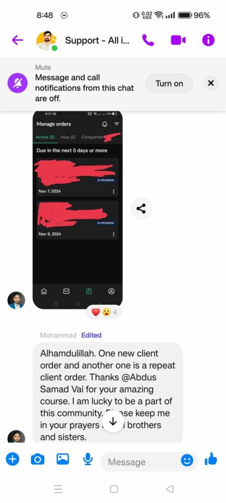The width and height of the screenshot is (226, 503).
Task: Open the photo gallery picker
Action: click(x=63, y=459)
